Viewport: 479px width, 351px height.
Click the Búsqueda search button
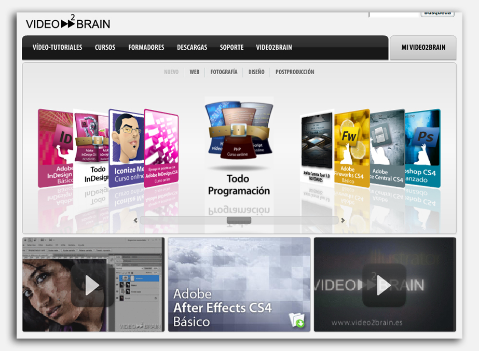click(437, 14)
